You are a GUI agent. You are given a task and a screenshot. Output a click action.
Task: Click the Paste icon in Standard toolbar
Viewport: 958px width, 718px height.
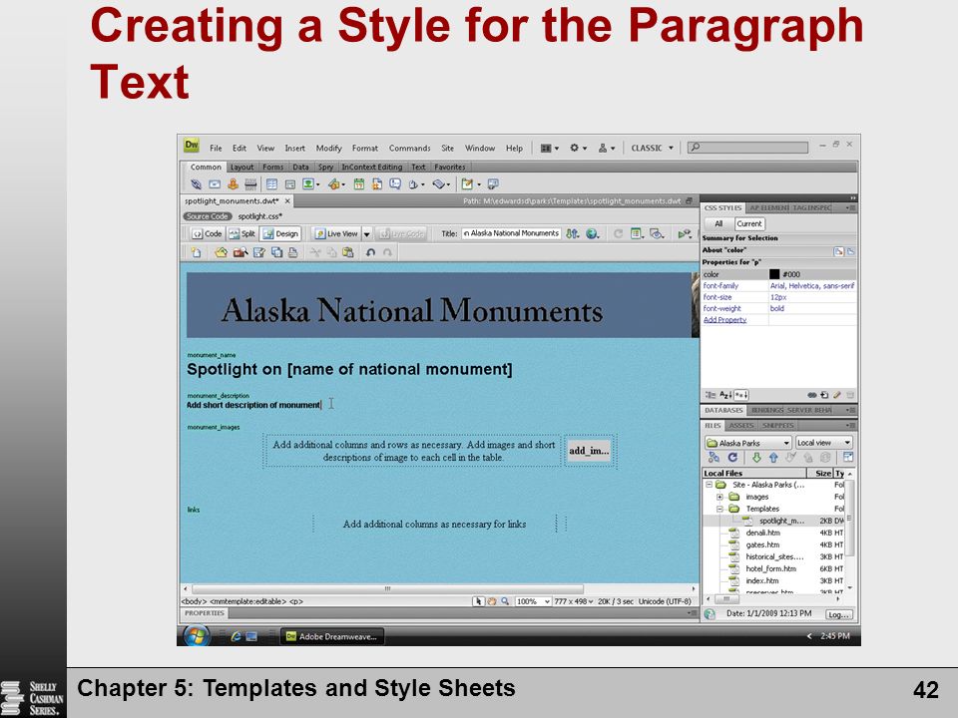(347, 252)
